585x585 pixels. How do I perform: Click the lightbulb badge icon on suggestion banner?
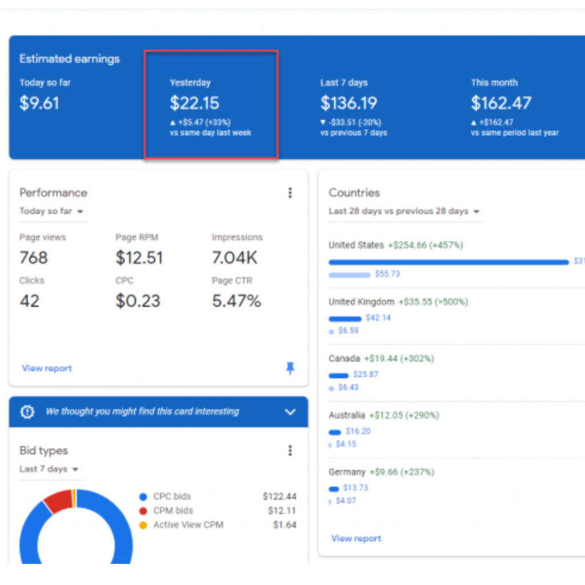pyautogui.click(x=27, y=412)
